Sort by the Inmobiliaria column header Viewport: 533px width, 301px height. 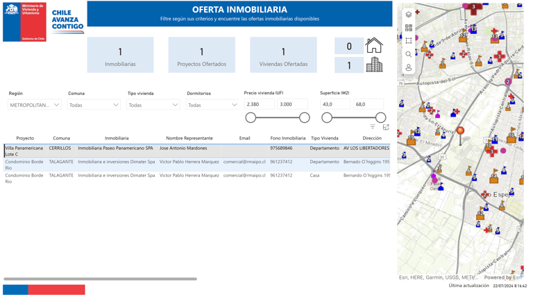117,138
